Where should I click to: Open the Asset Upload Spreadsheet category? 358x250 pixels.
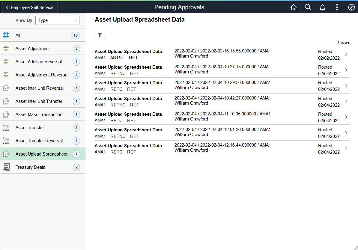pyautogui.click(x=41, y=154)
